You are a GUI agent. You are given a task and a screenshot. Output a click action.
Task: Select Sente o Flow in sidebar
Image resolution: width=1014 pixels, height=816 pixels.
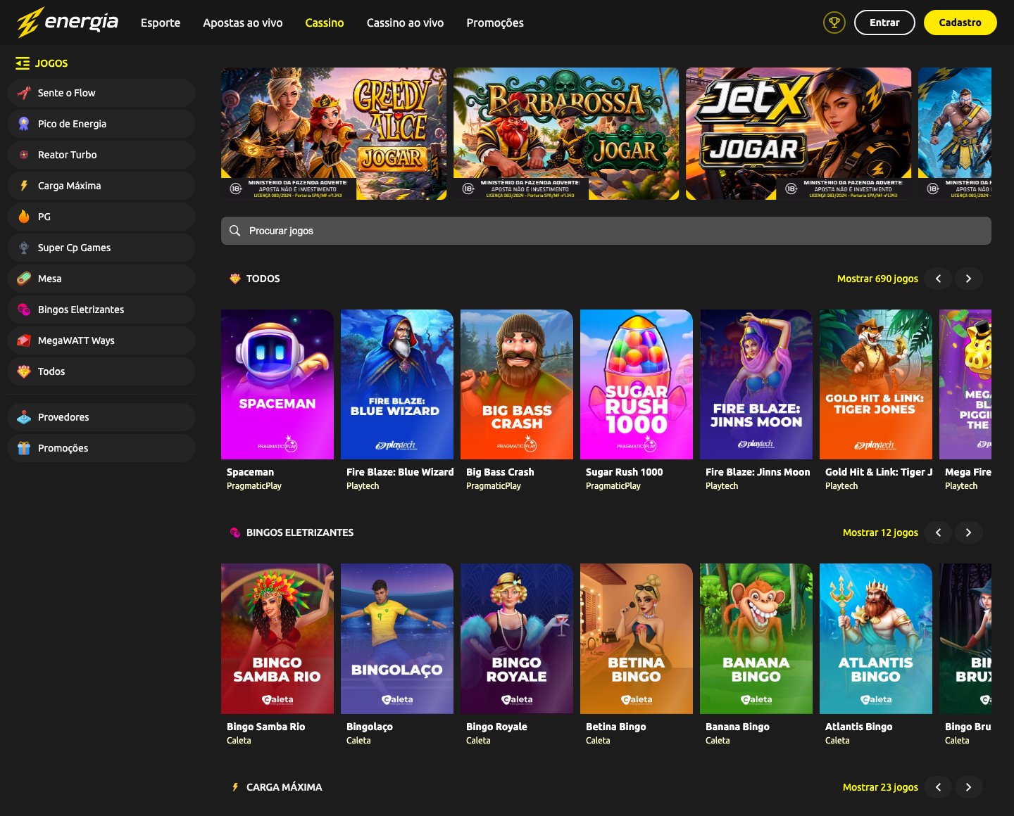click(101, 93)
